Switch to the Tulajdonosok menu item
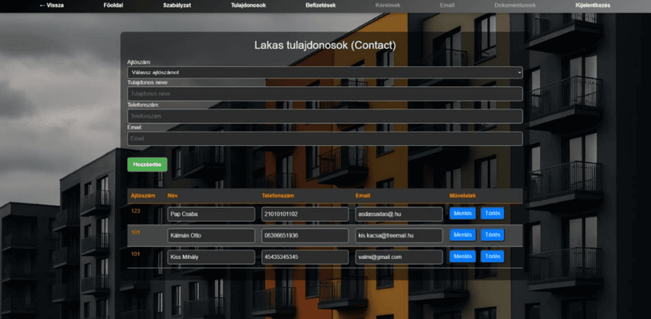This screenshot has width=651, height=319. 248,5
